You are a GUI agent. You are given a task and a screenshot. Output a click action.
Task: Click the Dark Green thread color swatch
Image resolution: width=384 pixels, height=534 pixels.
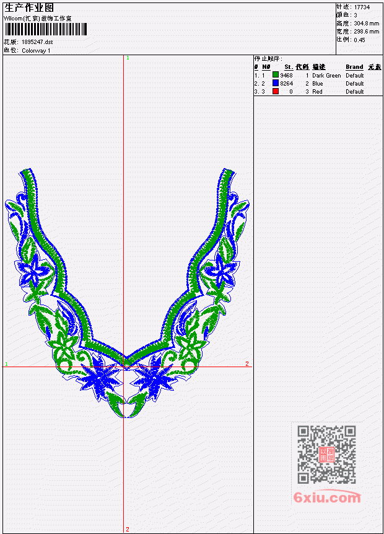tap(276, 74)
